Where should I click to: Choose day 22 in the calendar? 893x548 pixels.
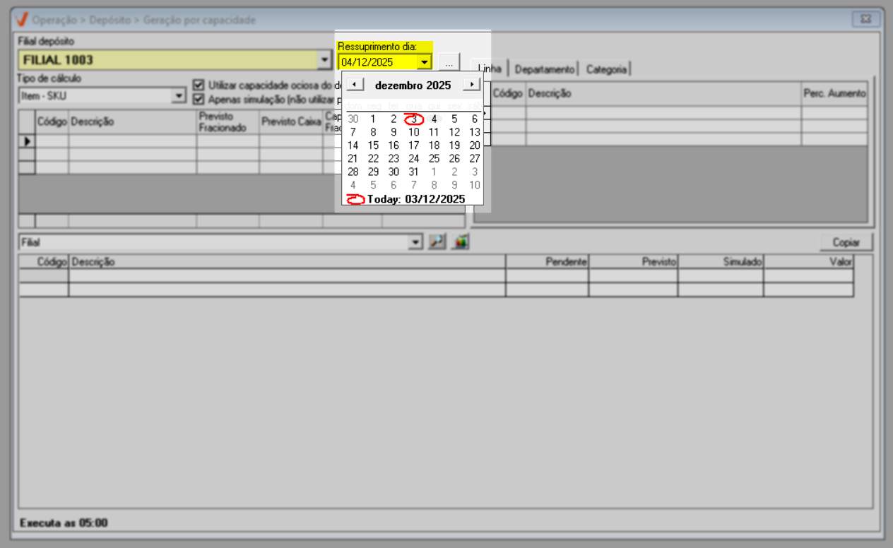click(373, 159)
